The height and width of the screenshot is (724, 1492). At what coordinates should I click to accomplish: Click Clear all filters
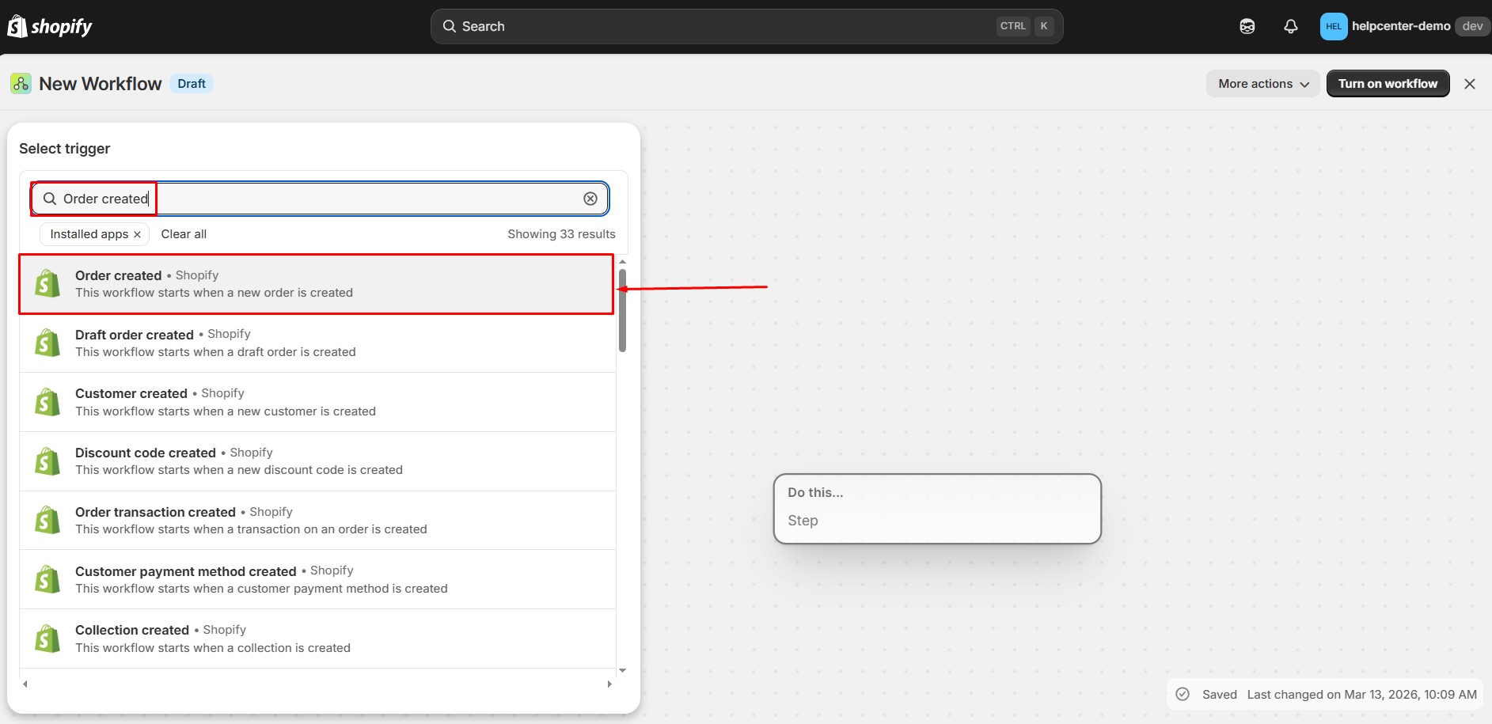184,234
